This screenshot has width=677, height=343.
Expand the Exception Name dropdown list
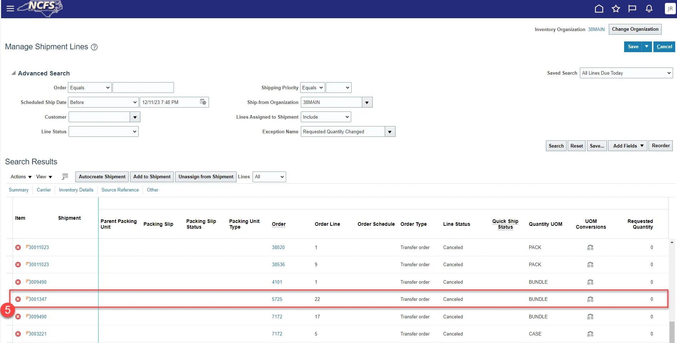[x=390, y=132]
